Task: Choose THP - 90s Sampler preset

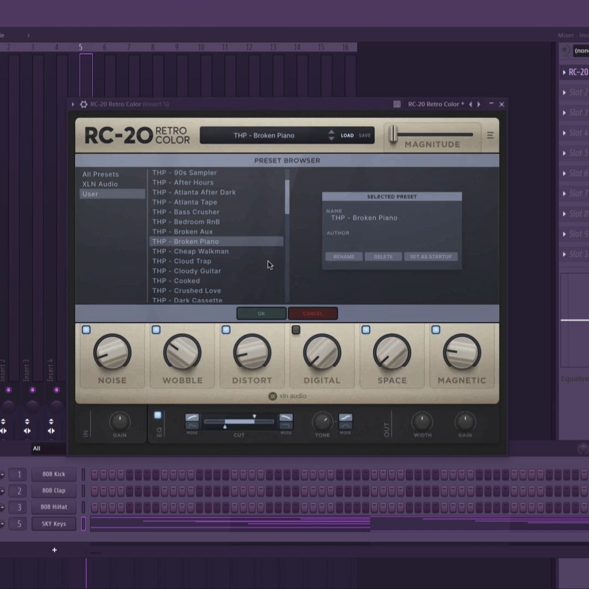Action: [184, 172]
